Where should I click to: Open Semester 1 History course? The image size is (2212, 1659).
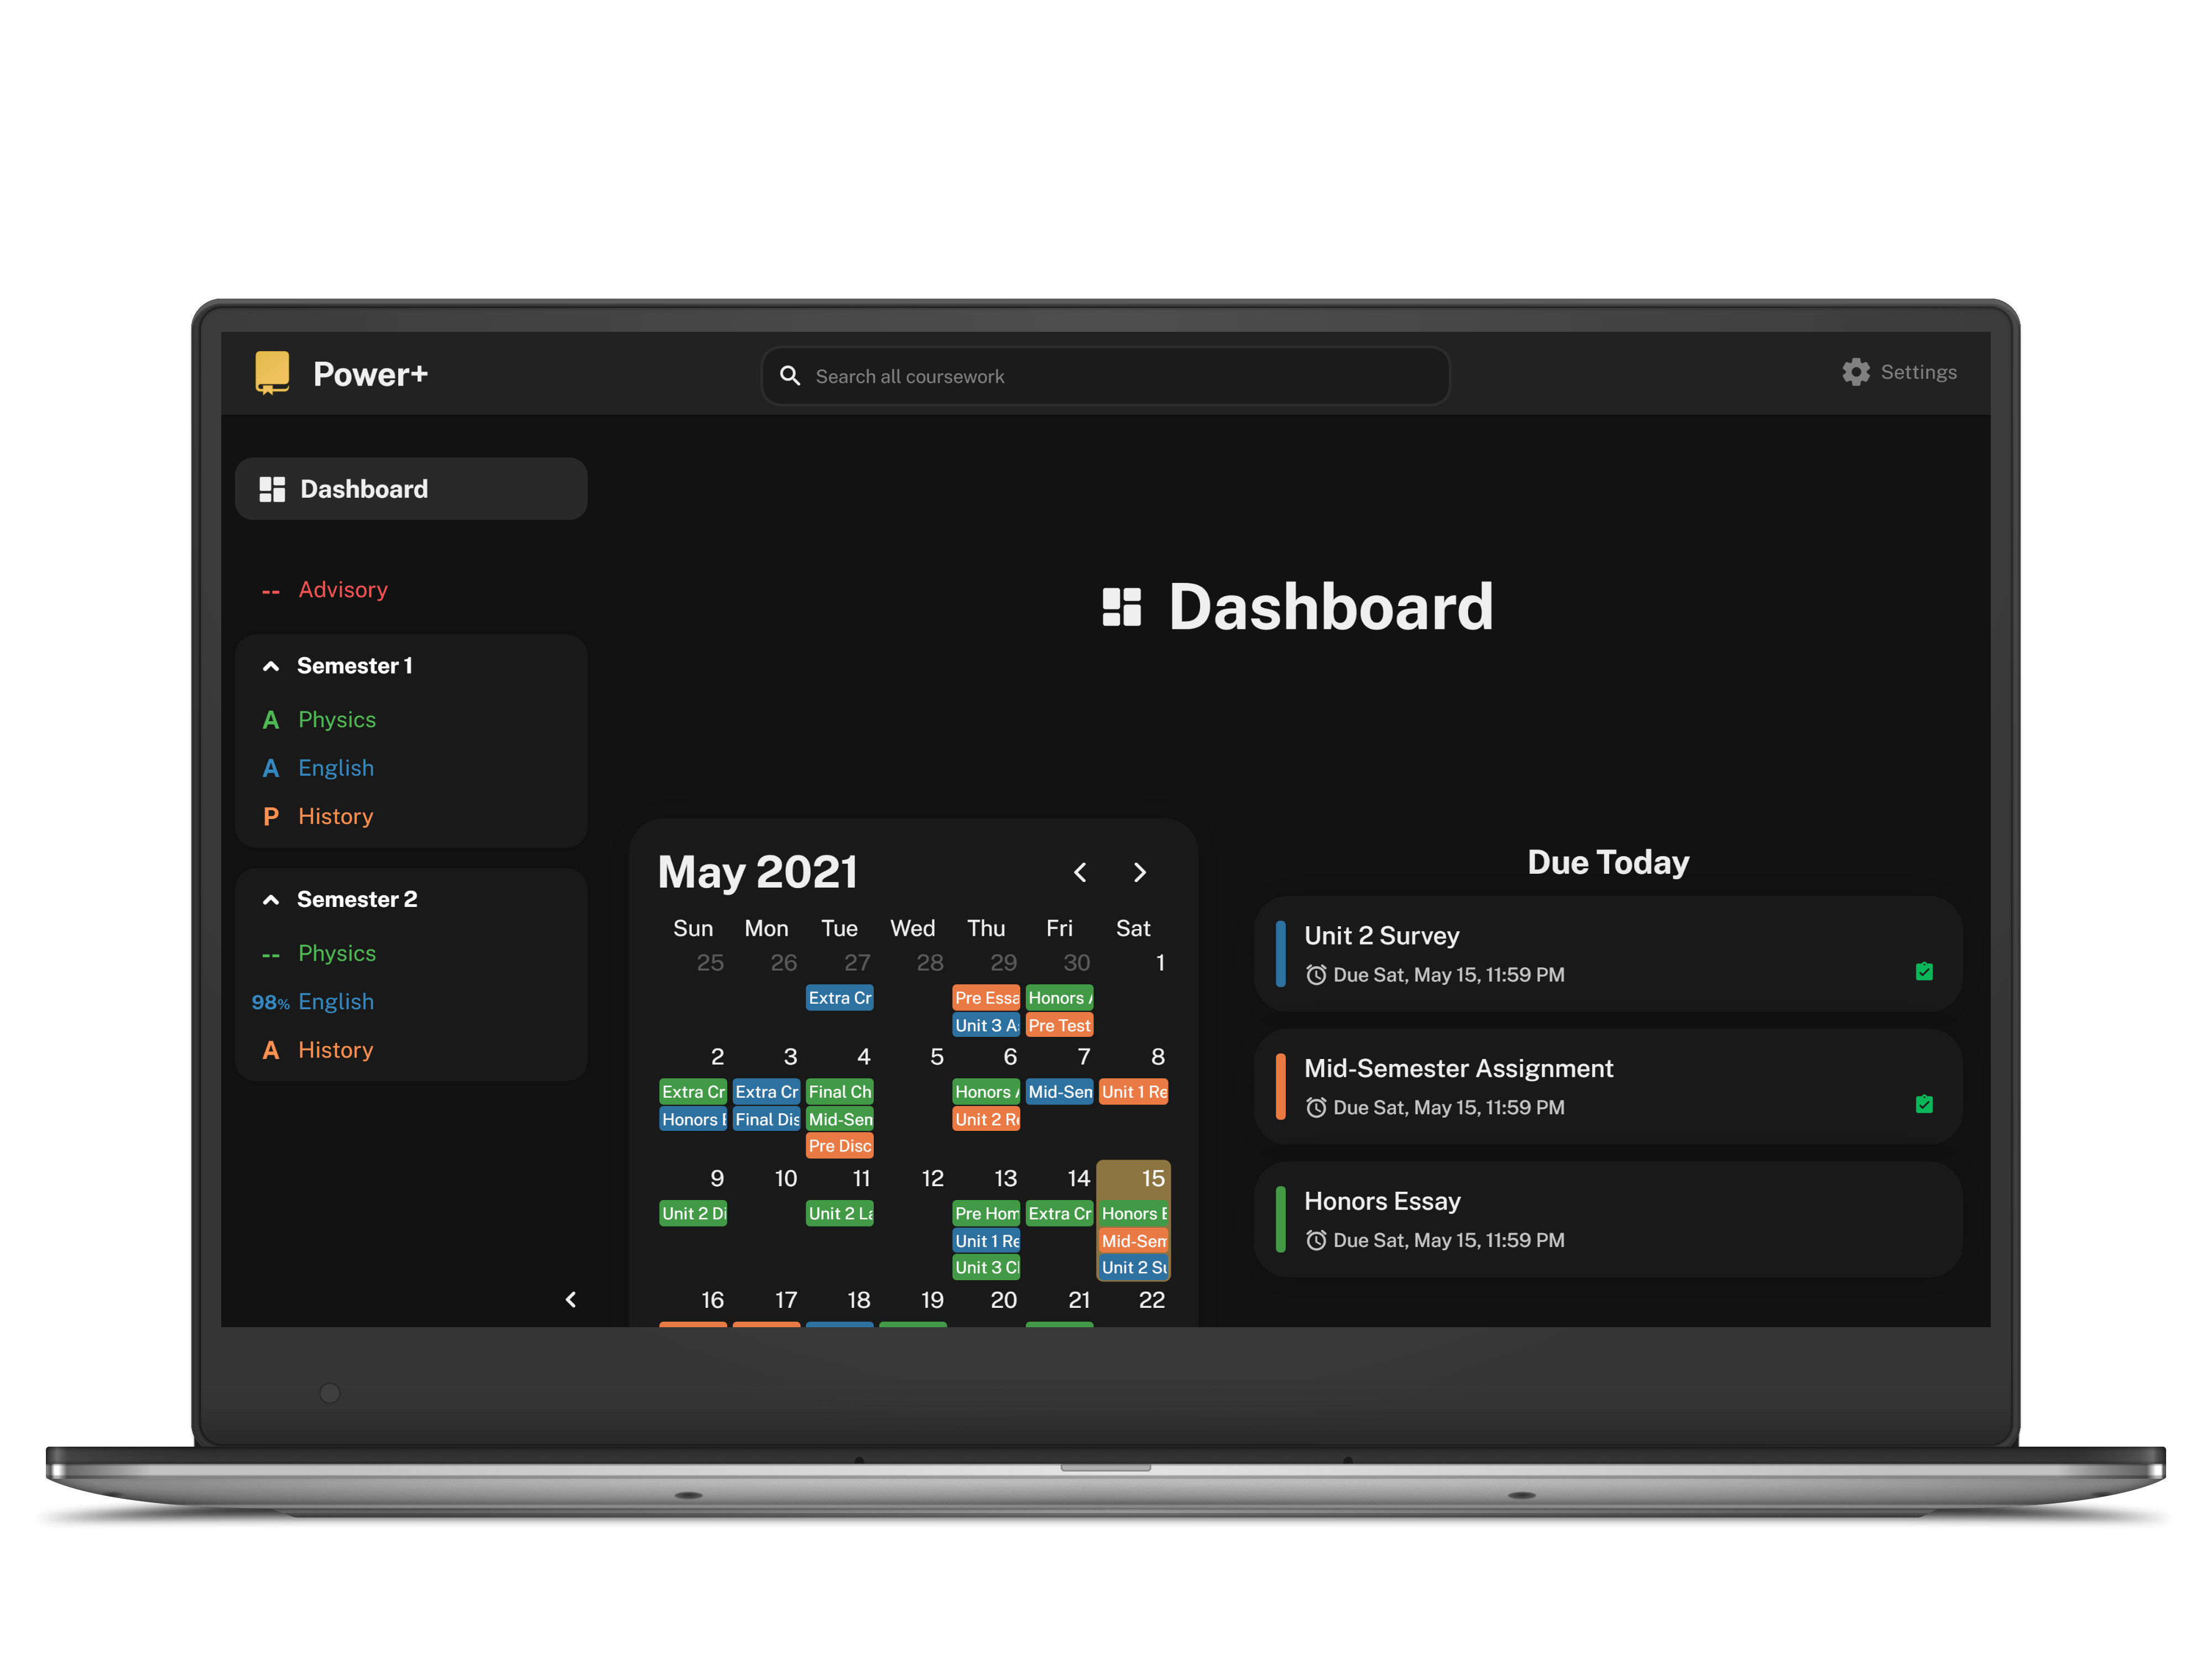(335, 817)
